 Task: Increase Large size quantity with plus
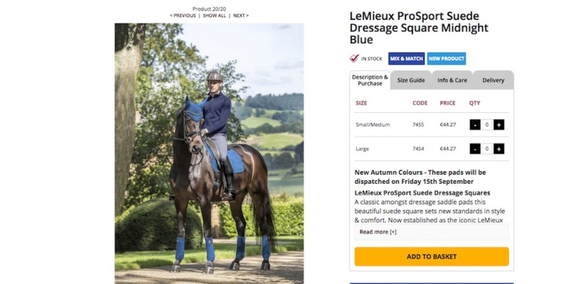(499, 149)
